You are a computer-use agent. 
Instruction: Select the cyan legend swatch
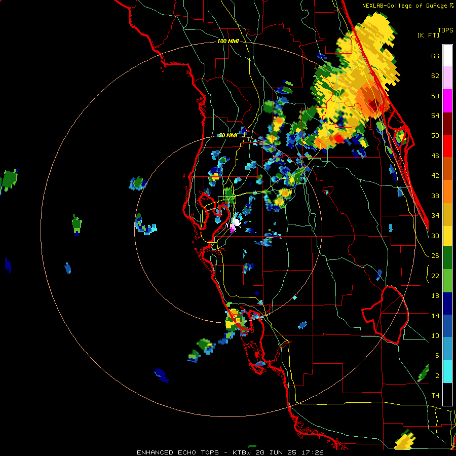coord(447,371)
